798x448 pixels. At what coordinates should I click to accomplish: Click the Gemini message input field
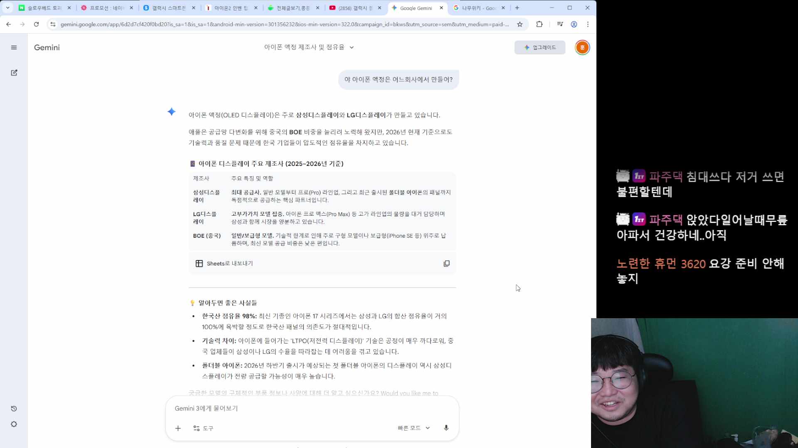click(291, 408)
